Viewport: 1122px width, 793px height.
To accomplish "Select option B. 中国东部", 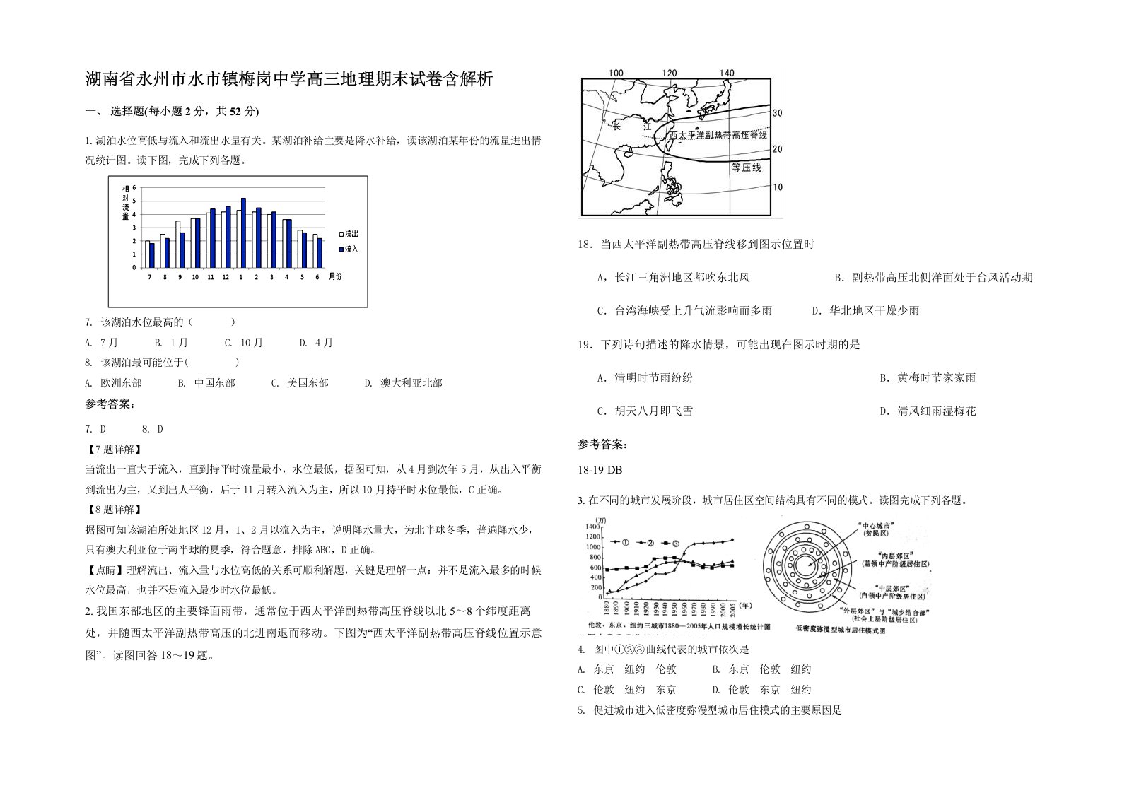I will [x=206, y=383].
